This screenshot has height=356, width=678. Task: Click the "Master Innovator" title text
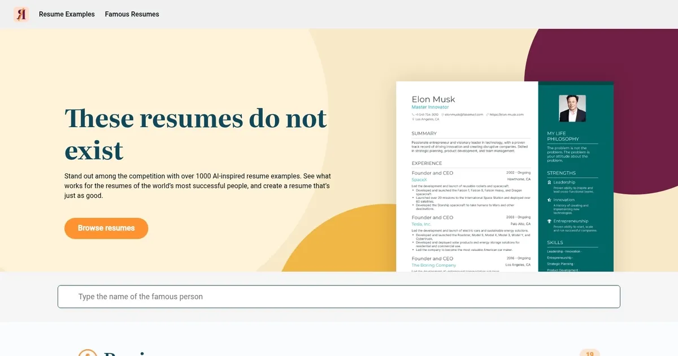(x=431, y=107)
